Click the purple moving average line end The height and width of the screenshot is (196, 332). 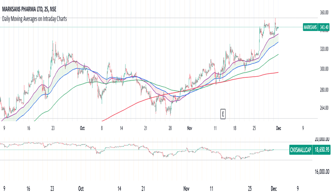pyautogui.click(x=278, y=34)
